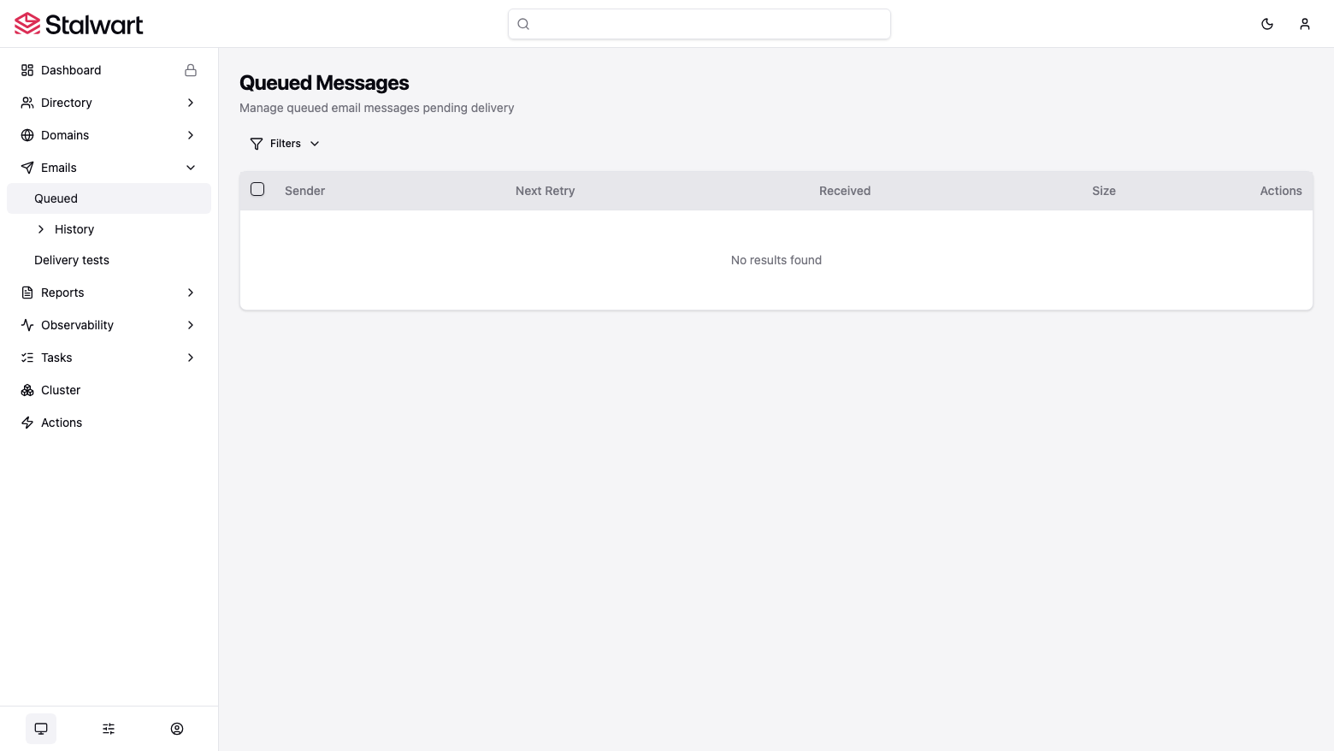Open the settings sliders icon in bottom bar
Screen dimensions: 1334x751
pyautogui.click(x=109, y=729)
